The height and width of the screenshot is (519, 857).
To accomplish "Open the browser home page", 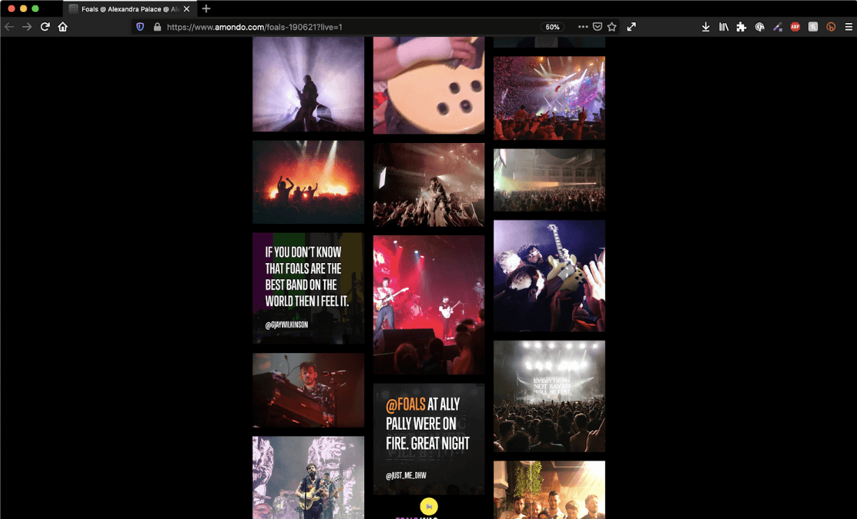I will pyautogui.click(x=63, y=27).
